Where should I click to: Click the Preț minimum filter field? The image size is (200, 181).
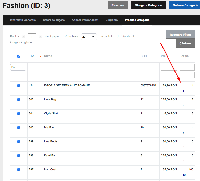pos(169,67)
